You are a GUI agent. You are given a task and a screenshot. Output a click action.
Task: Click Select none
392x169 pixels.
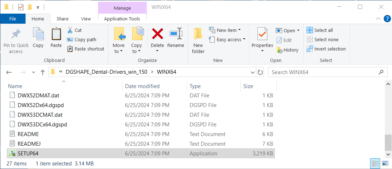[322, 40]
